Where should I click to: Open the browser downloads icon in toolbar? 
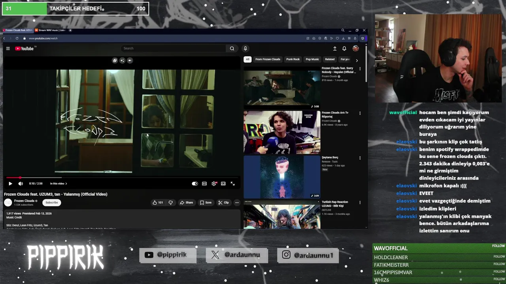pyautogui.click(x=343, y=38)
